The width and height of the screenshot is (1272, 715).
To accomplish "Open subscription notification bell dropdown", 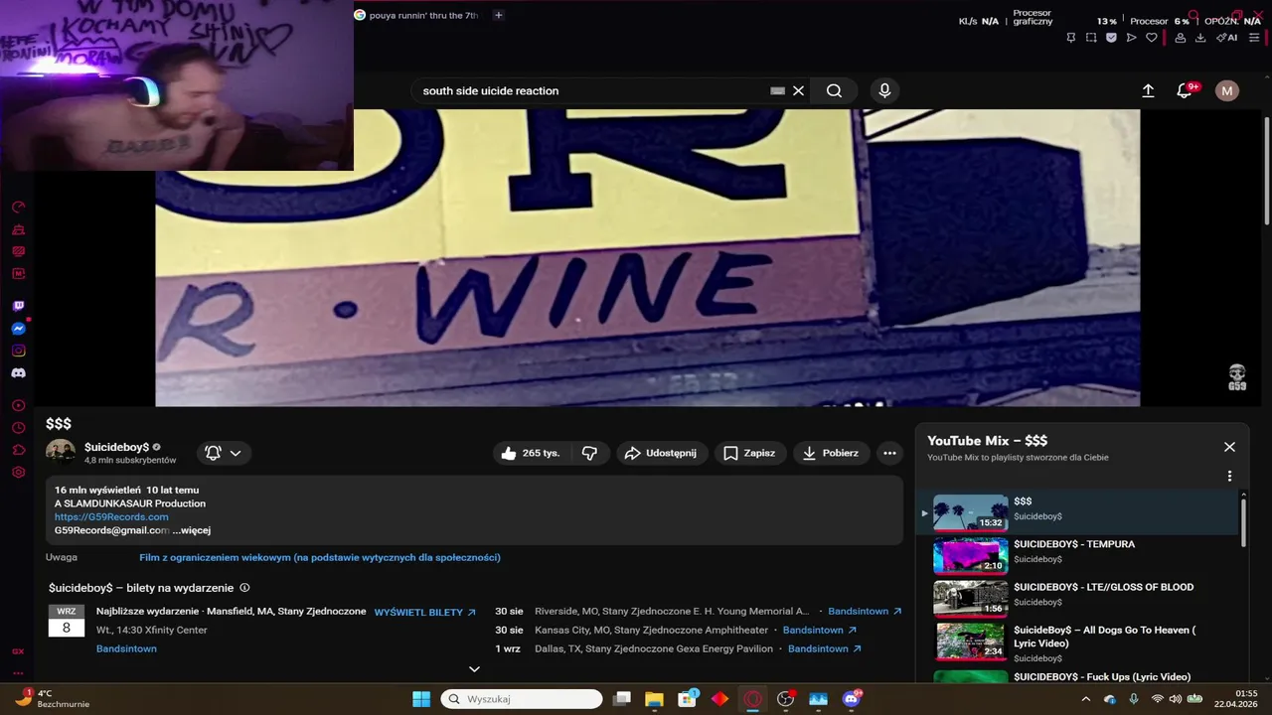I will click(224, 453).
